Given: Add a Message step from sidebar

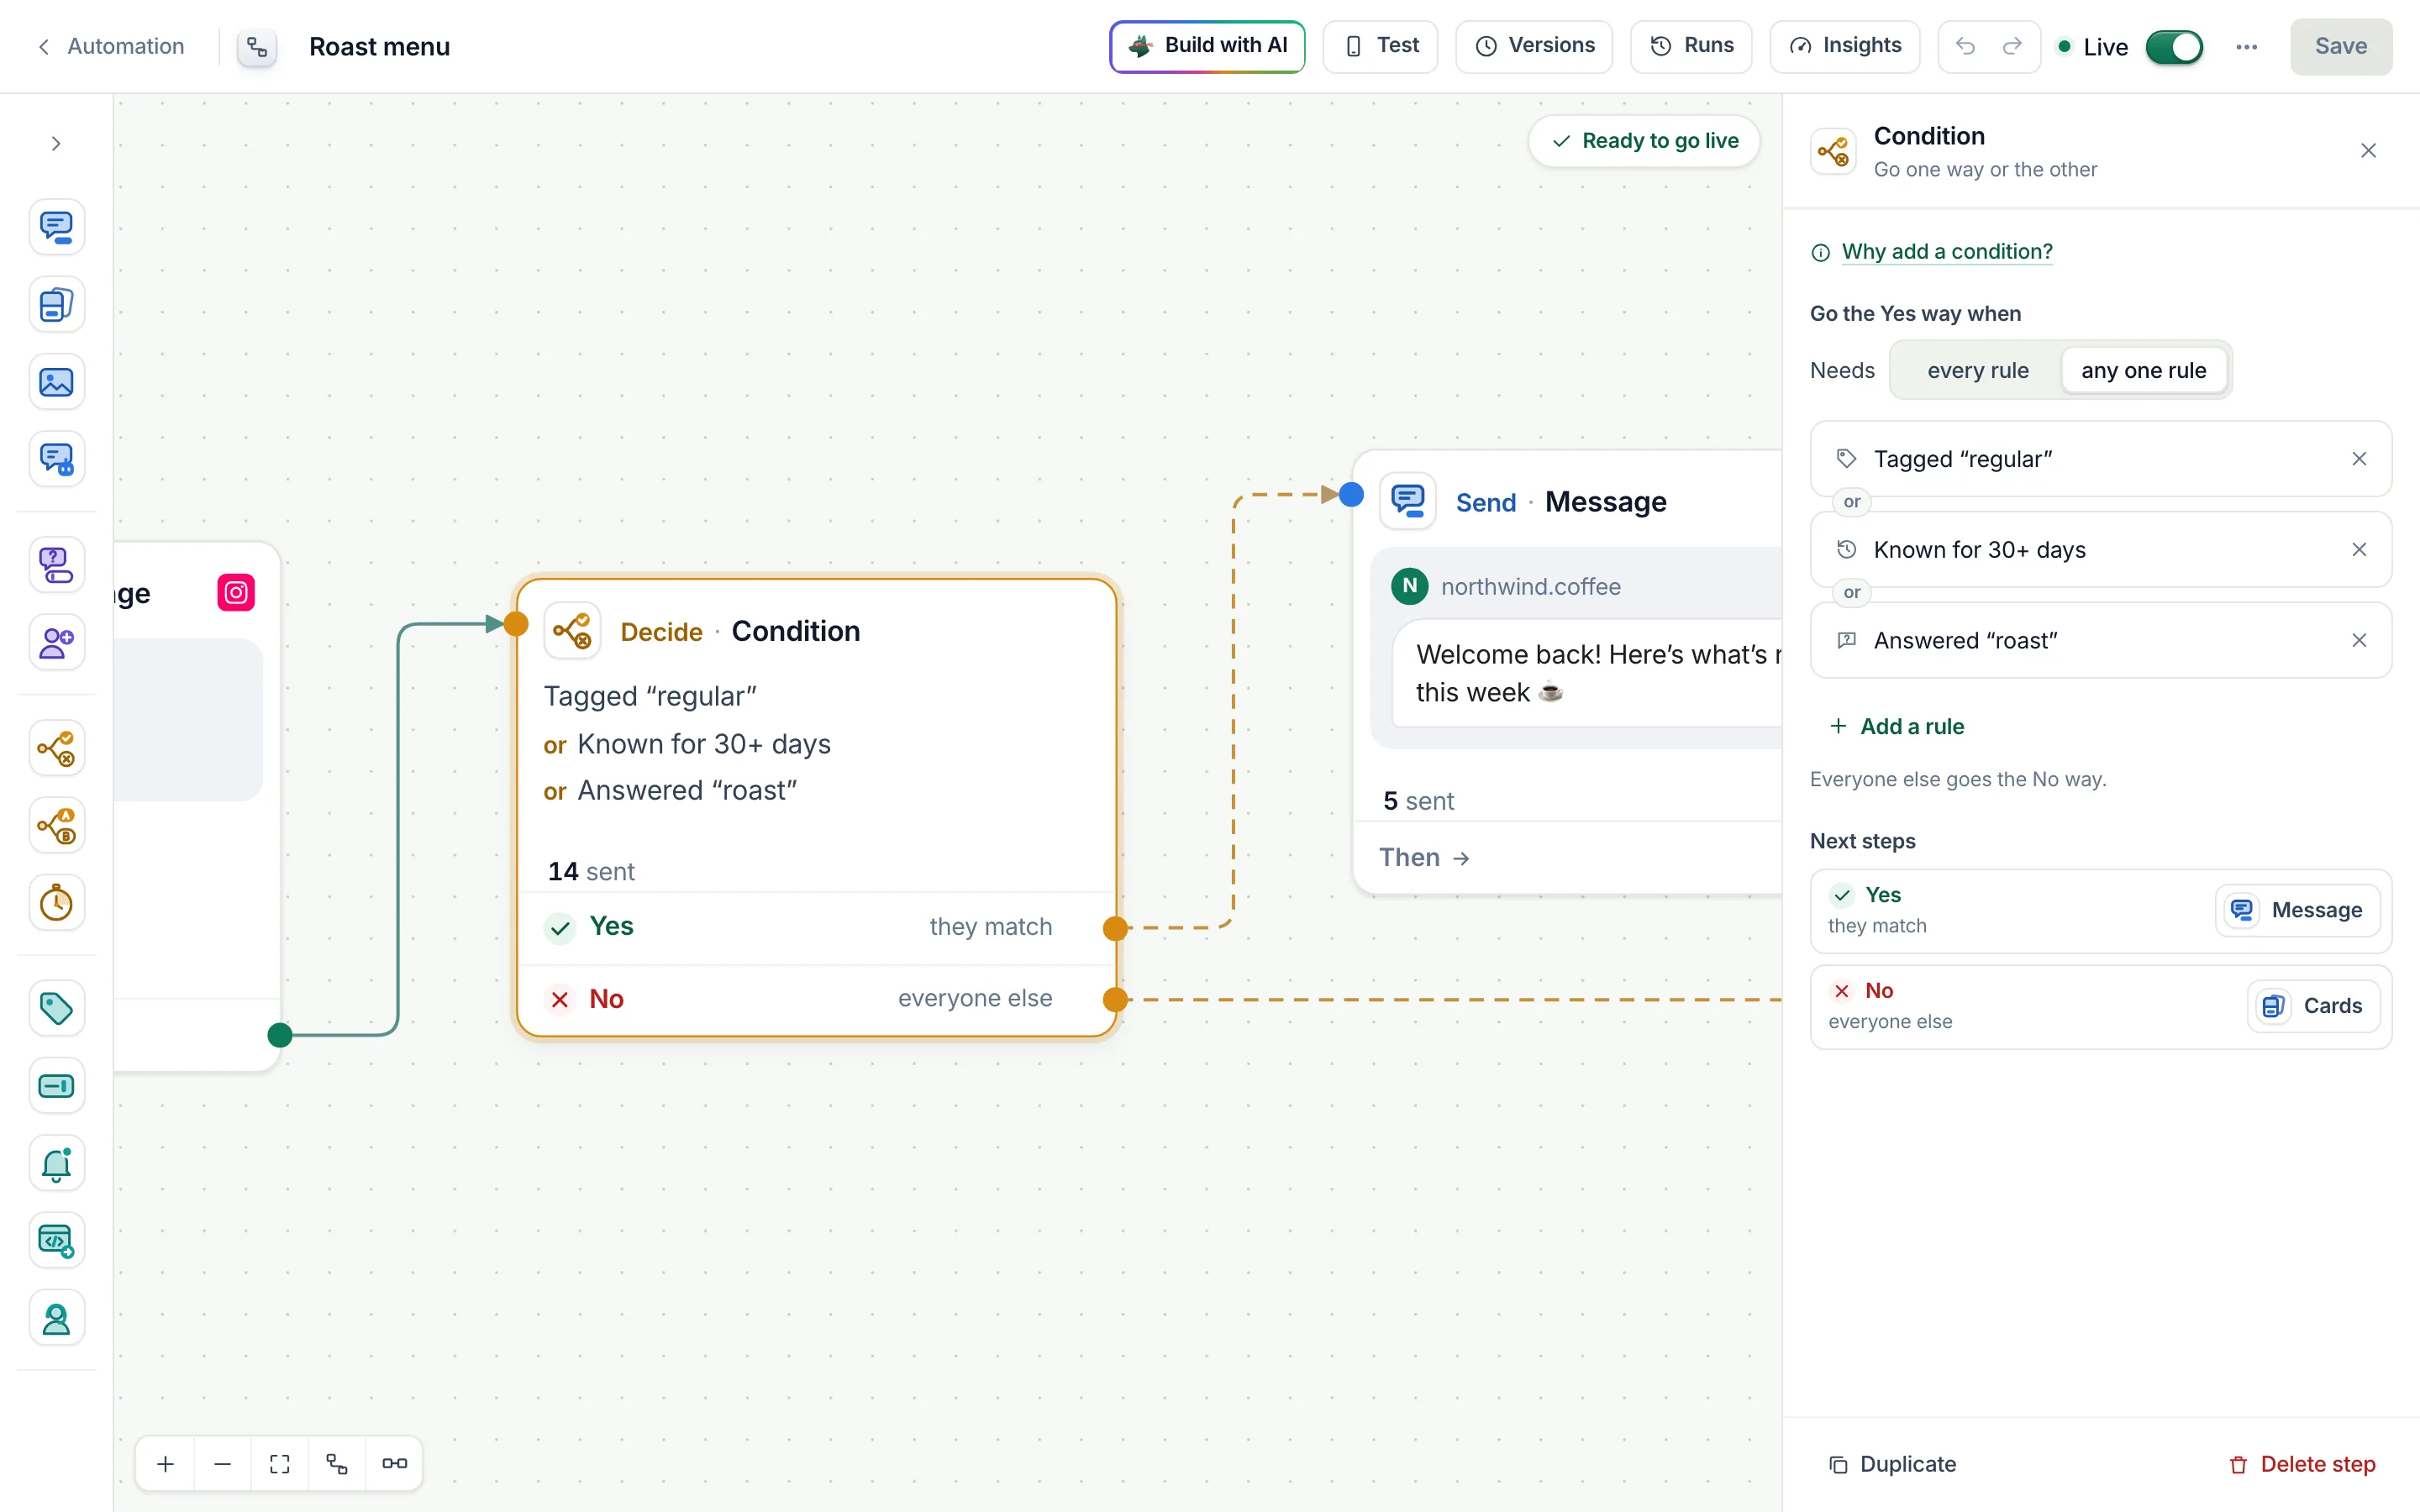Looking at the screenshot, I should (x=56, y=227).
